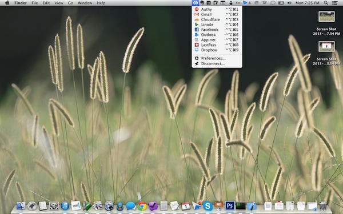The image size is (343, 214).
Task: Pick the Cloudflare account entry
Action: [x=217, y=19]
